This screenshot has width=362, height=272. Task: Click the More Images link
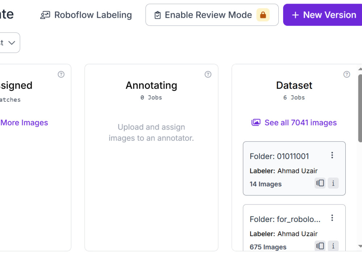coord(24,123)
